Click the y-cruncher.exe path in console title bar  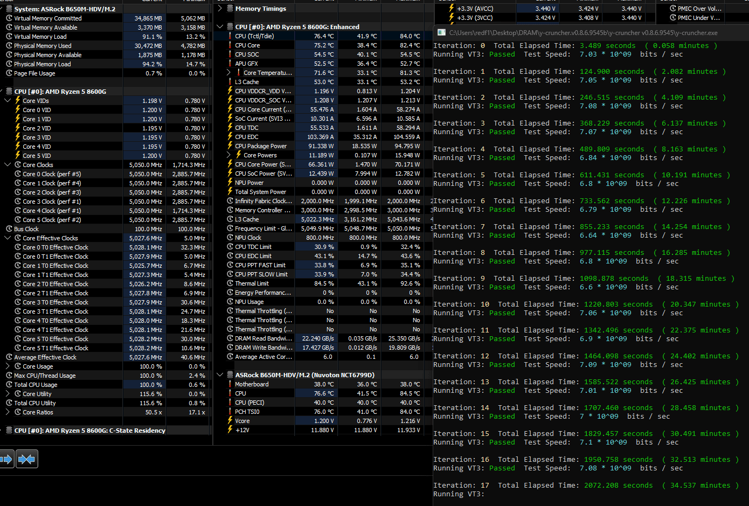pos(584,33)
